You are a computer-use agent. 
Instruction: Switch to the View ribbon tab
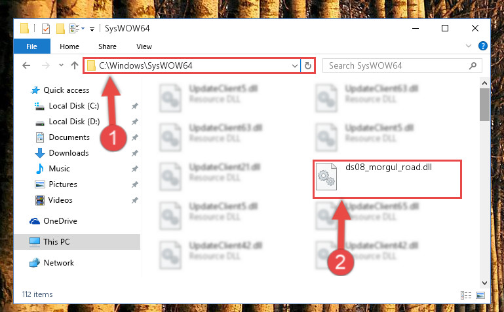[x=144, y=46]
